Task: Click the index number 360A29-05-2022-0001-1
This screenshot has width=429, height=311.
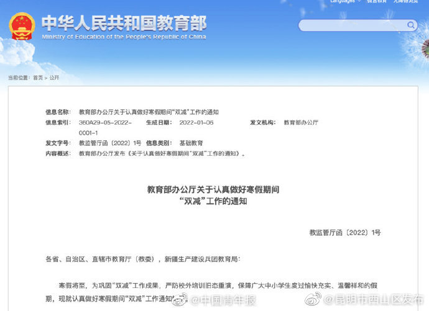Action: 105,127
